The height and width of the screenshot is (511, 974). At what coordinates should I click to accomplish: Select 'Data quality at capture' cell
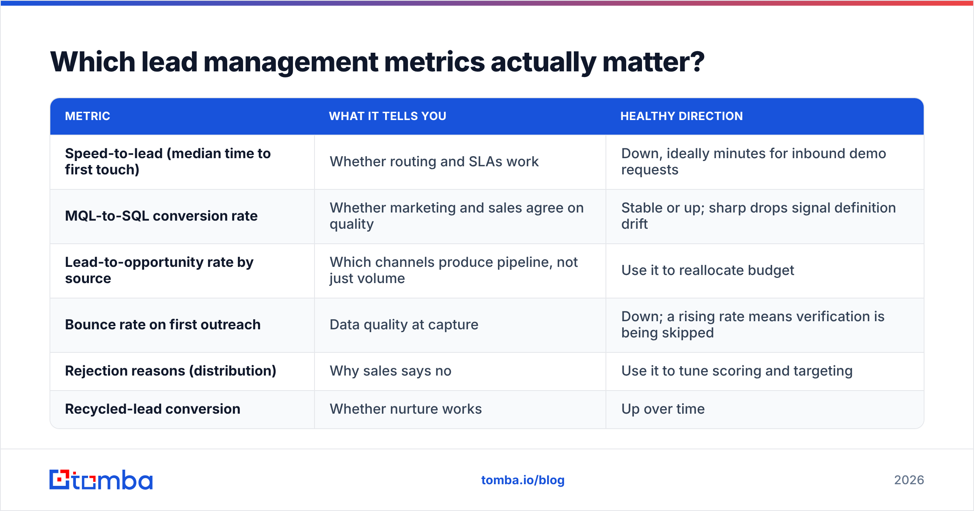click(x=460, y=325)
